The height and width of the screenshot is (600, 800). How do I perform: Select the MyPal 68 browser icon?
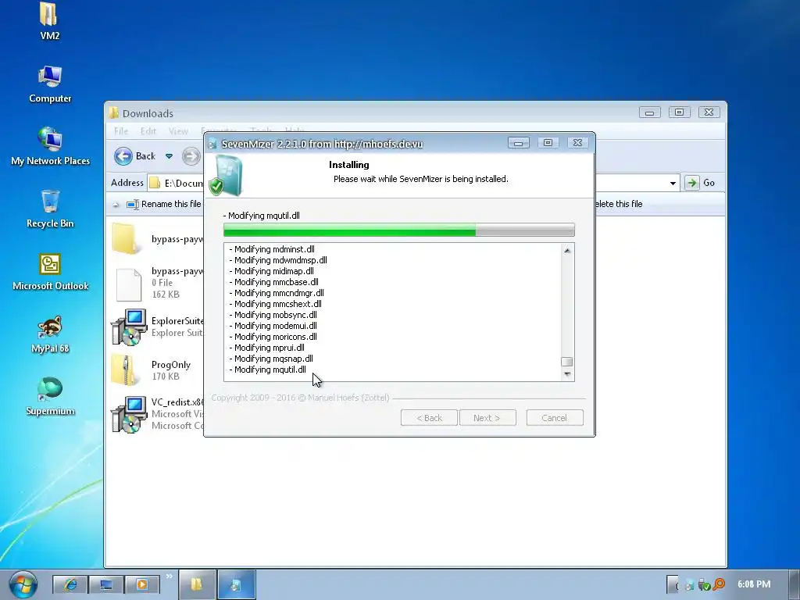50,334
